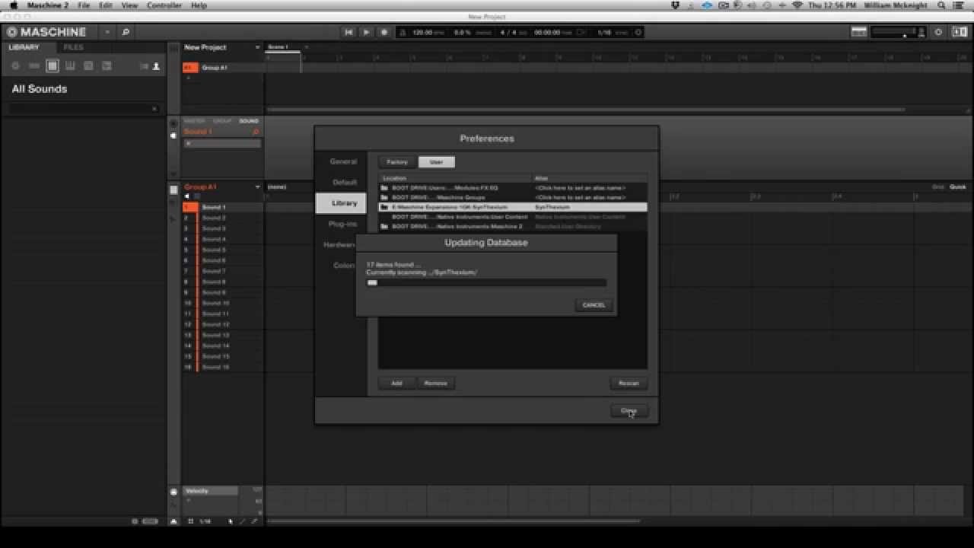Select the User library button

pos(436,162)
